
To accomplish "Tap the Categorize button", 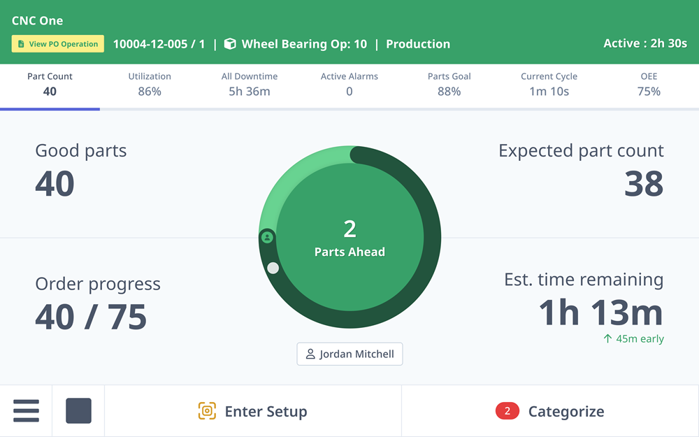I will (566, 411).
